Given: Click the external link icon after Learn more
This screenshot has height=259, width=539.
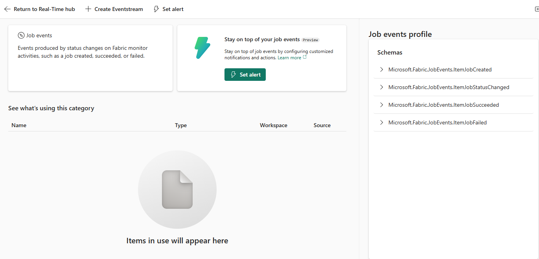Looking at the screenshot, I should [x=305, y=57].
